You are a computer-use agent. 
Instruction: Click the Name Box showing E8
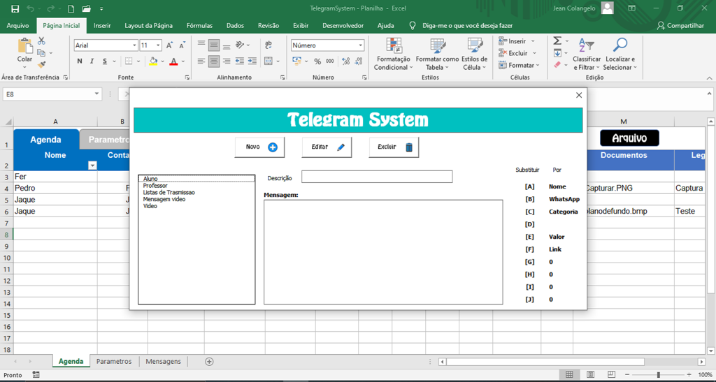tap(52, 94)
